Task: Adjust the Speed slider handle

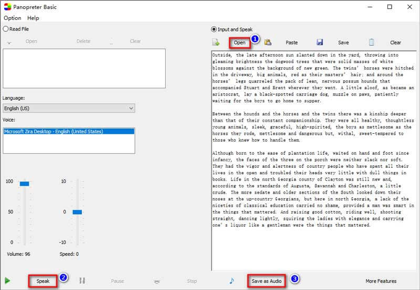Action: 77,212
